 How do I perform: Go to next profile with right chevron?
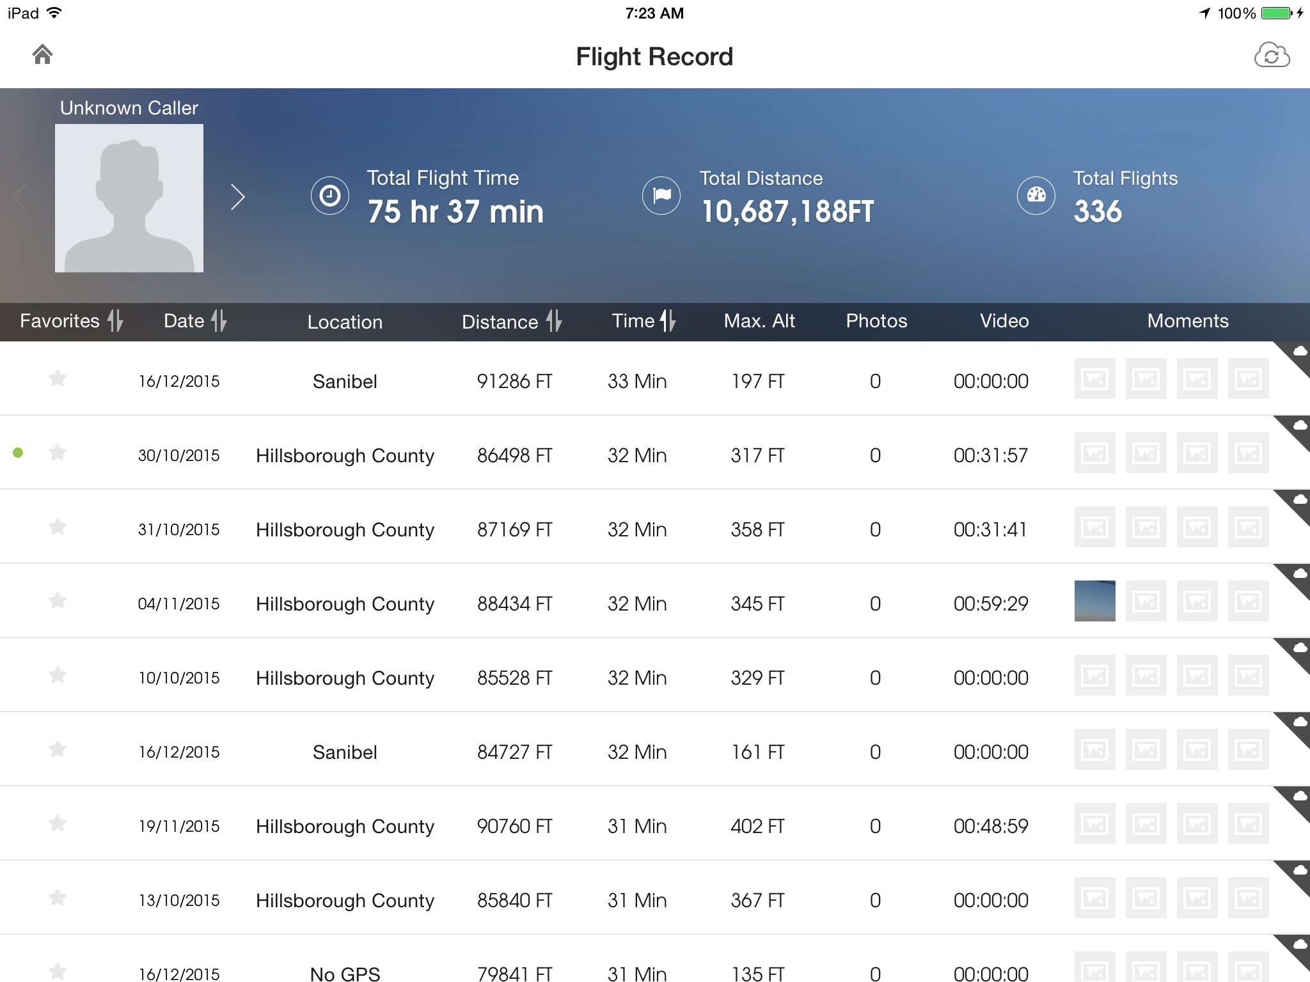click(238, 197)
